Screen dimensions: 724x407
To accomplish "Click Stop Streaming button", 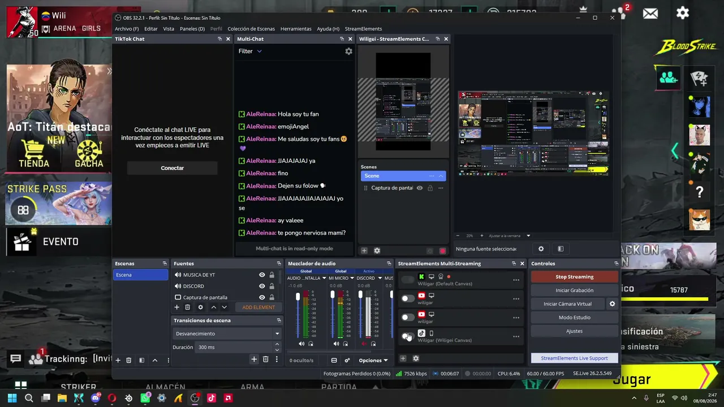I will pos(574,277).
